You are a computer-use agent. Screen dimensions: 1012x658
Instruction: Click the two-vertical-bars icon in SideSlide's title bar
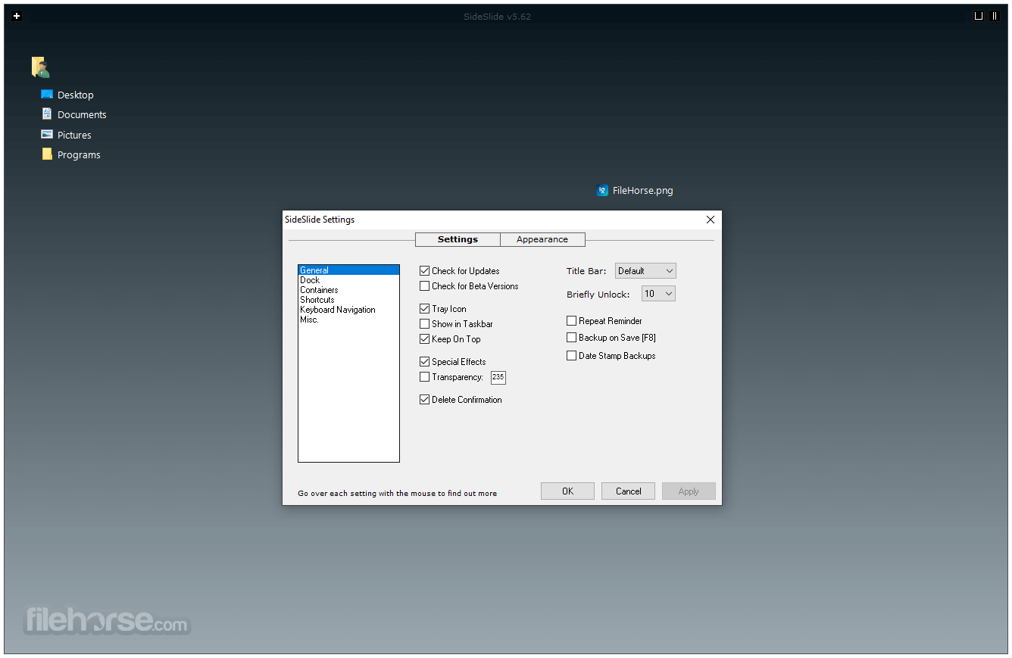pos(995,16)
